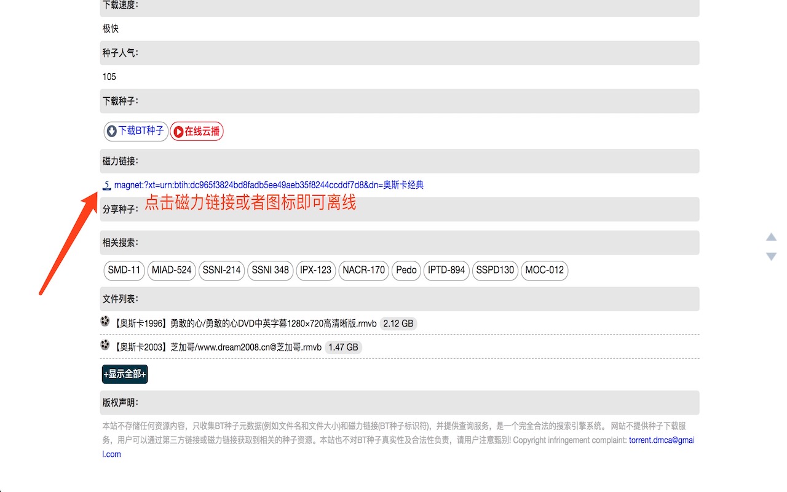This screenshot has width=787, height=492.
Task: Click the IPX-123 related search tag
Action: pyautogui.click(x=315, y=271)
